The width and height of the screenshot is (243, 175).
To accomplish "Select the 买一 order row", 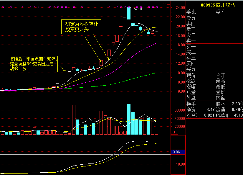I will coord(214,47).
